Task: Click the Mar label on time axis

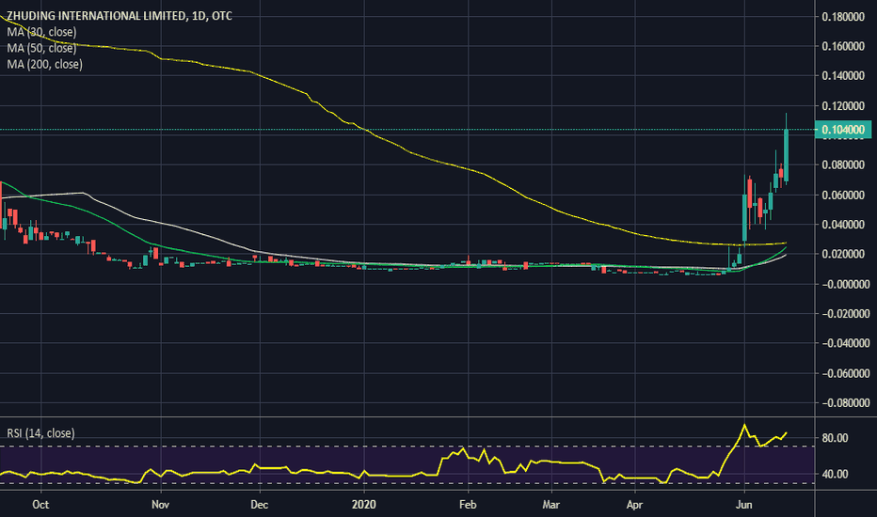Action: click(550, 505)
